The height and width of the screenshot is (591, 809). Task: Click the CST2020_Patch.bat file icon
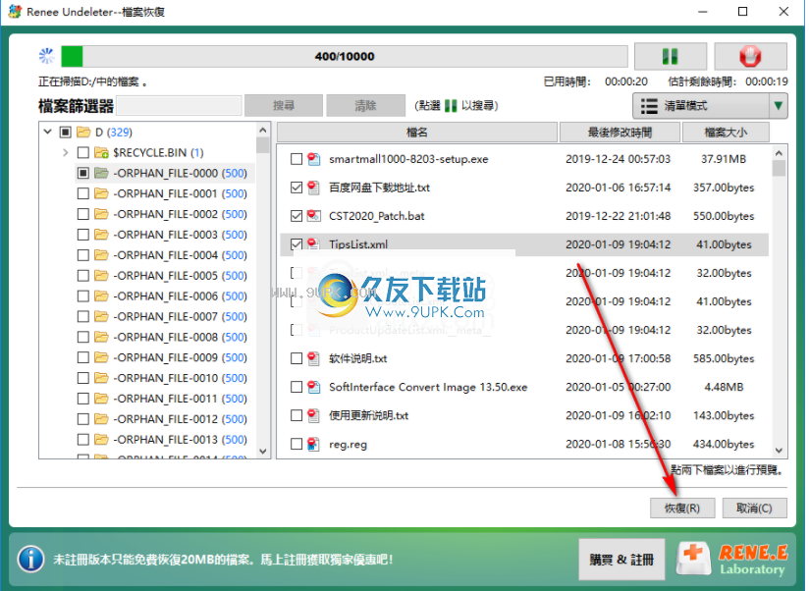click(x=314, y=216)
